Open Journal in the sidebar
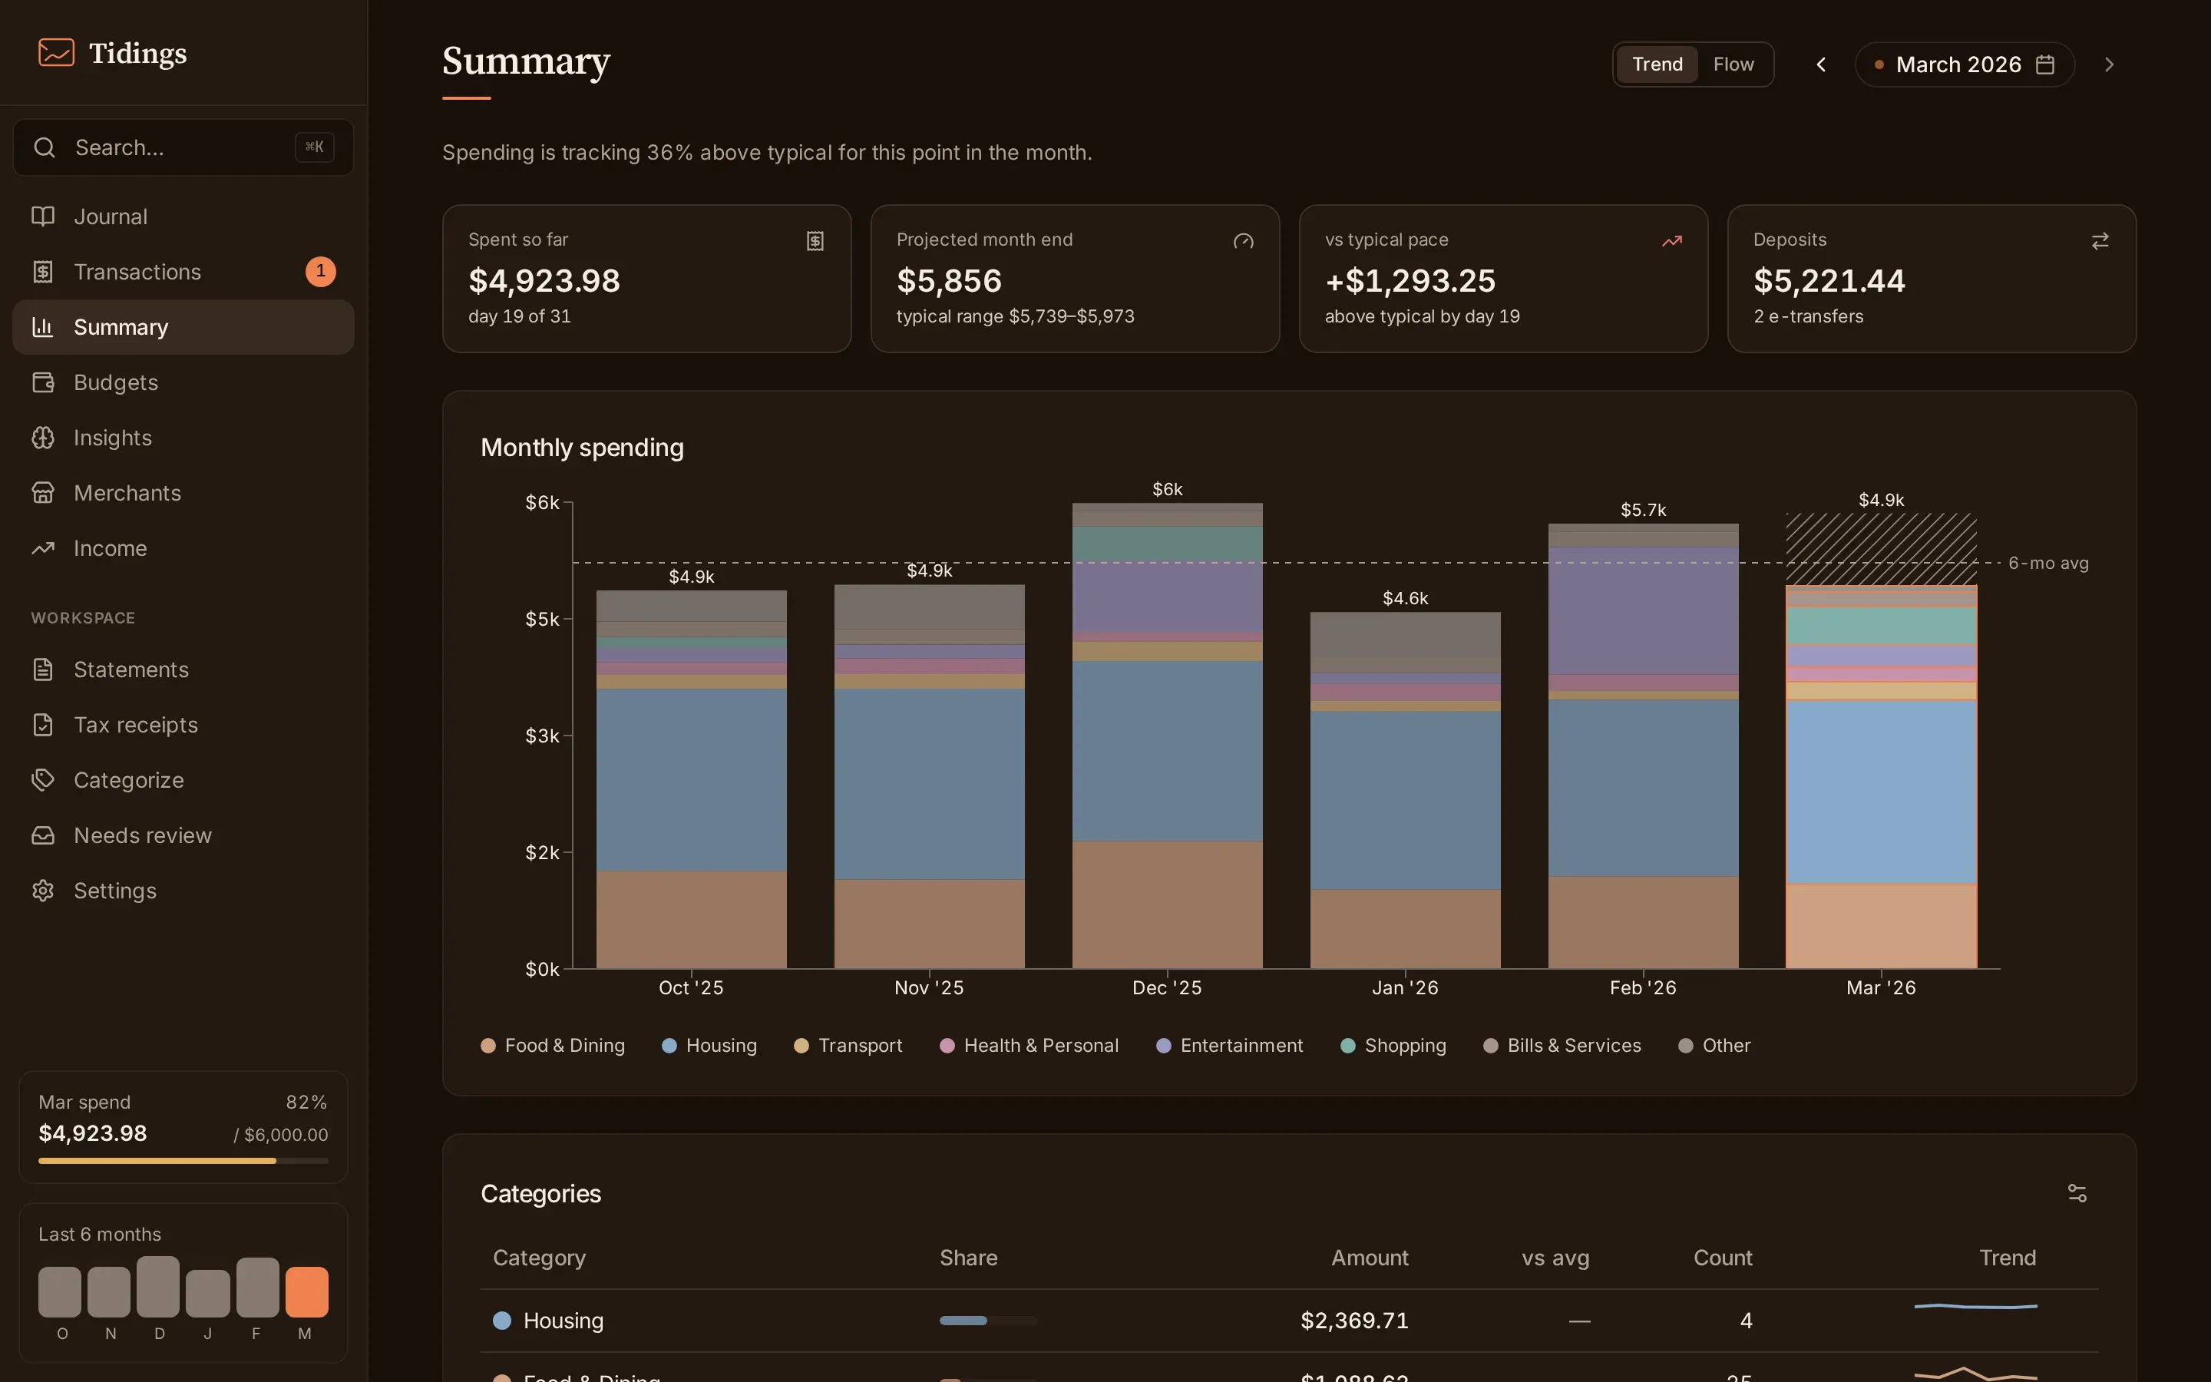Screen dimensions: 2211x1382 click(x=183, y=217)
